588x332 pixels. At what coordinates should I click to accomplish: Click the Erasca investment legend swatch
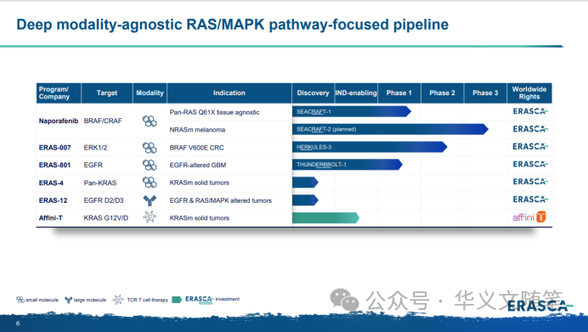pyautogui.click(x=177, y=300)
